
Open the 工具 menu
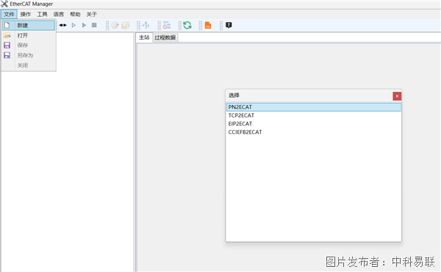[x=42, y=14]
